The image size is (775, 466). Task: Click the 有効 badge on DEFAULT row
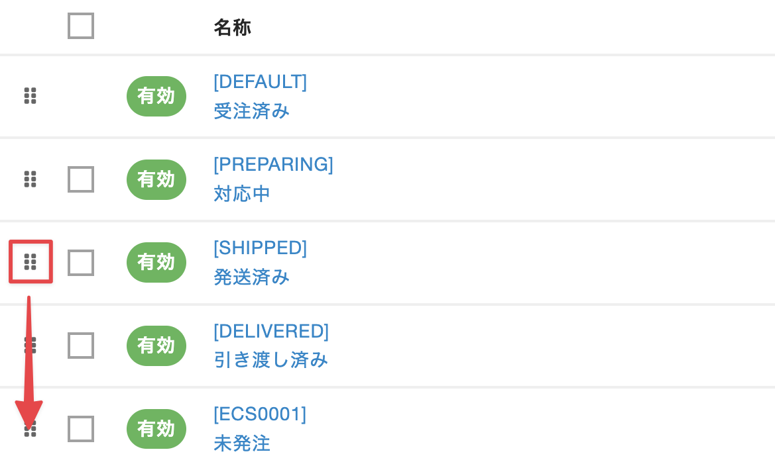pyautogui.click(x=156, y=96)
